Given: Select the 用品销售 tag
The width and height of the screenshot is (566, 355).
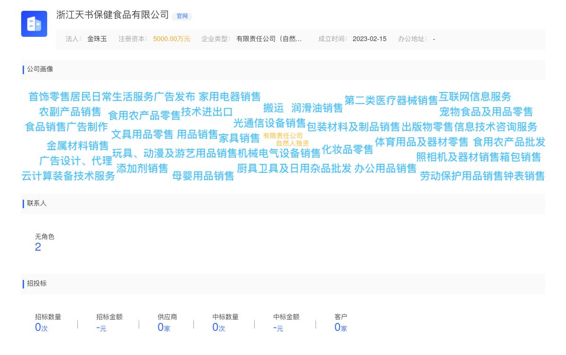Looking at the screenshot, I should [x=197, y=135].
